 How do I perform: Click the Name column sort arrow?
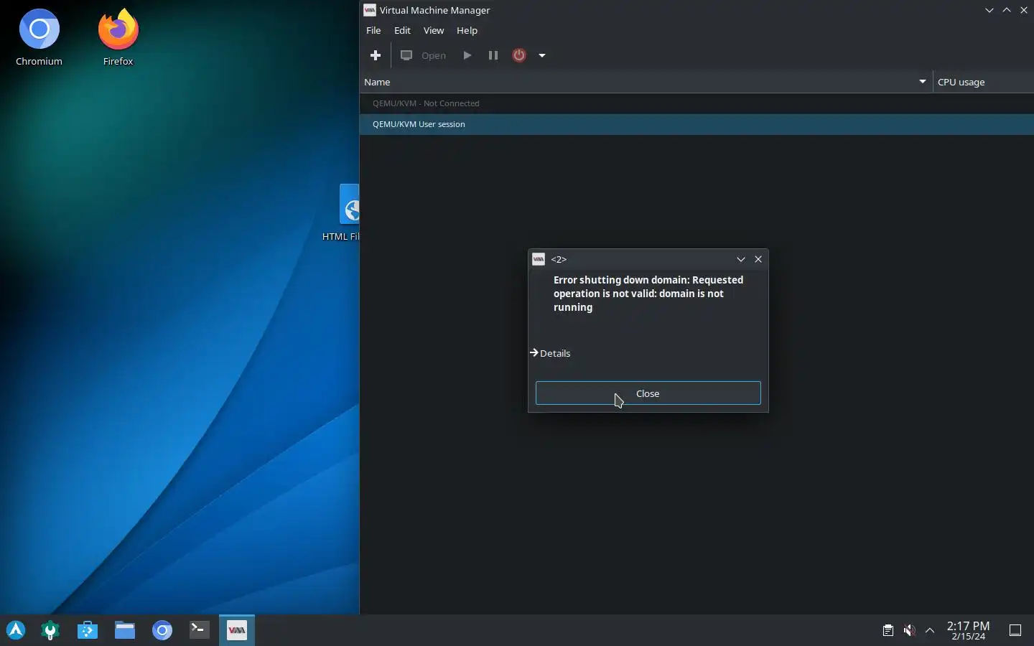pos(923,82)
